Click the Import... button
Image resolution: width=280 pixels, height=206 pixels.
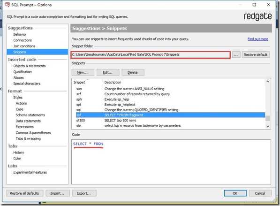(57, 193)
